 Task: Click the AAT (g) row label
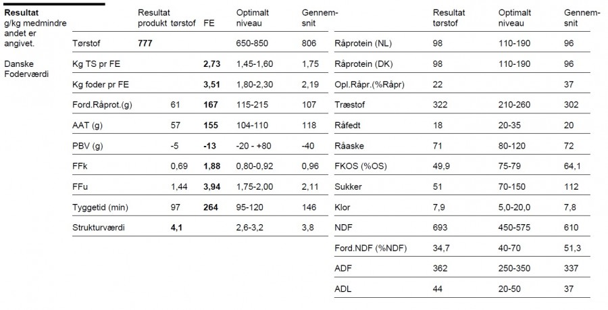pyautogui.click(x=86, y=125)
